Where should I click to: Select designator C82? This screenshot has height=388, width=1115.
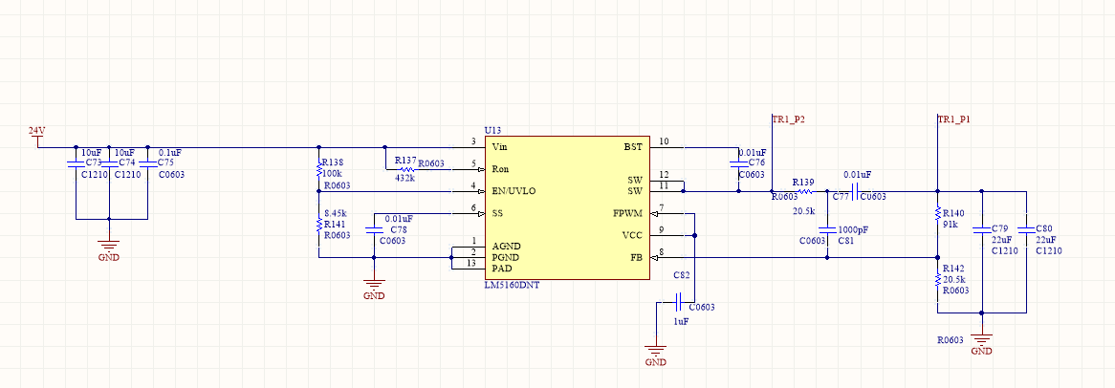[x=682, y=275]
